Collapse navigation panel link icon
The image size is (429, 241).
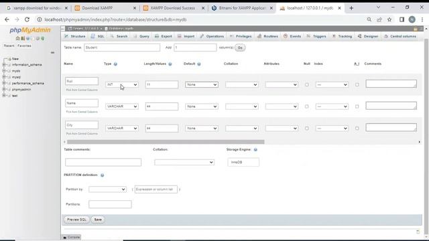(x=52, y=52)
